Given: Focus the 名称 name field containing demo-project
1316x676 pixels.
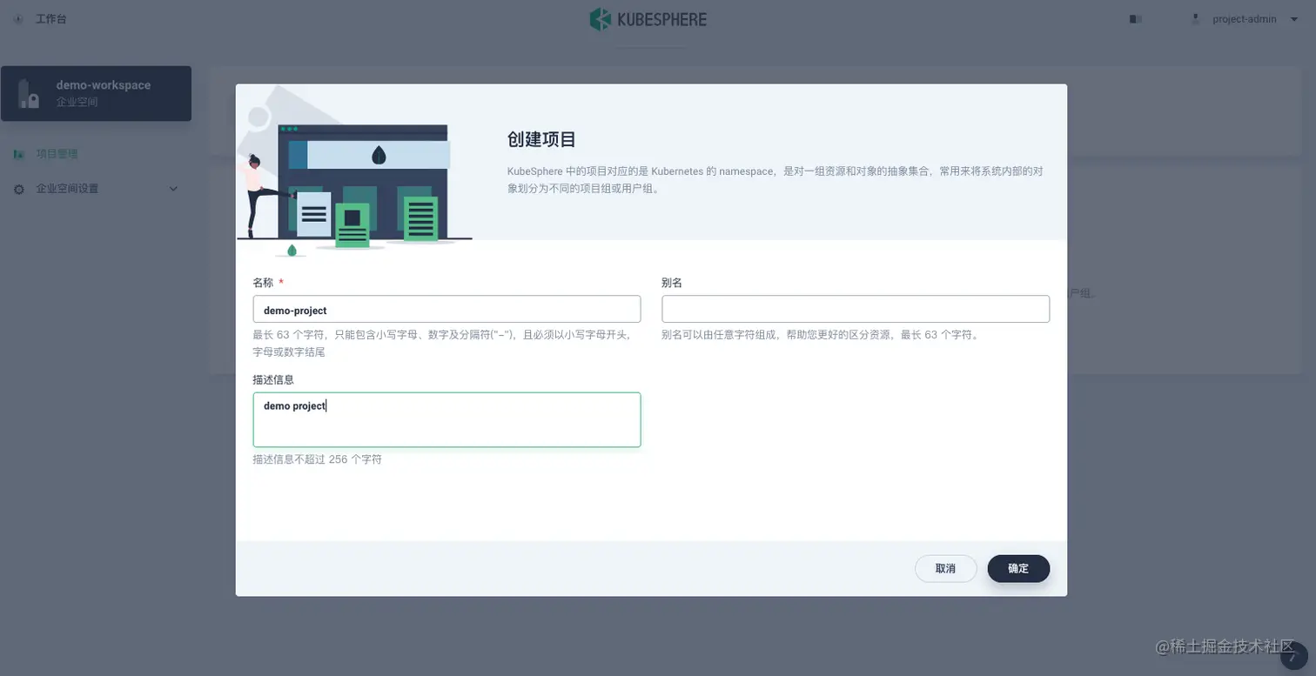Looking at the screenshot, I should (x=446, y=310).
